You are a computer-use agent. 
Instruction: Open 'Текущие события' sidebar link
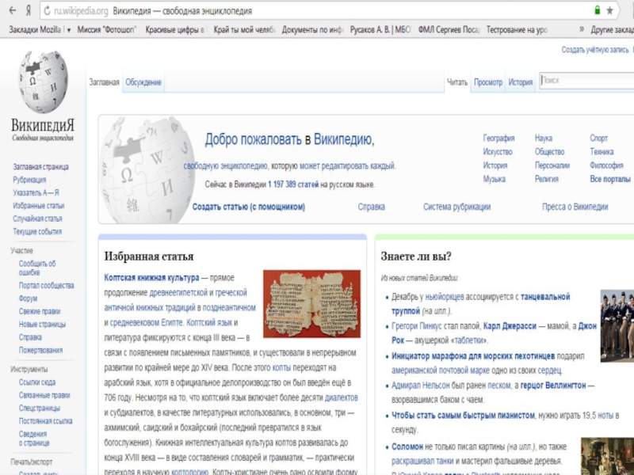pyautogui.click(x=37, y=231)
